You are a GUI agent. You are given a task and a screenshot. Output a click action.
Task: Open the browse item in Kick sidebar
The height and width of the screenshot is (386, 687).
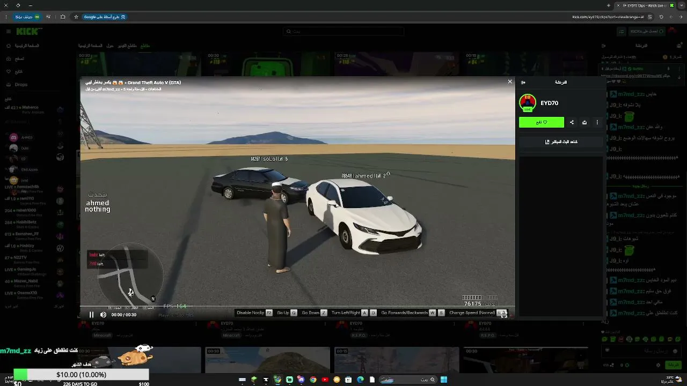14,58
